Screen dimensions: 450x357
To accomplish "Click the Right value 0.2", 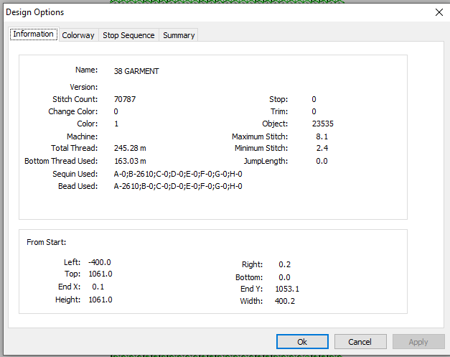I will pyautogui.click(x=285, y=264).
